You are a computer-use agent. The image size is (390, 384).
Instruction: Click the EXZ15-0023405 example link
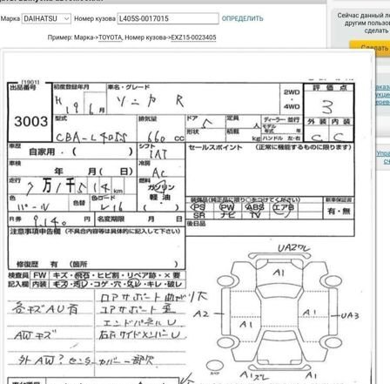[193, 37]
